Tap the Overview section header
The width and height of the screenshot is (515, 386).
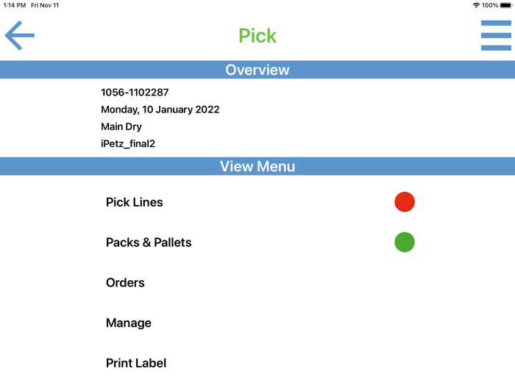coord(257,70)
